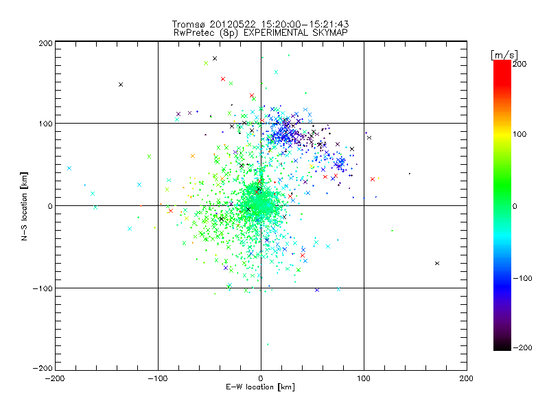
Task: Pick the bright green middle of the colorbar
Action: click(502, 185)
